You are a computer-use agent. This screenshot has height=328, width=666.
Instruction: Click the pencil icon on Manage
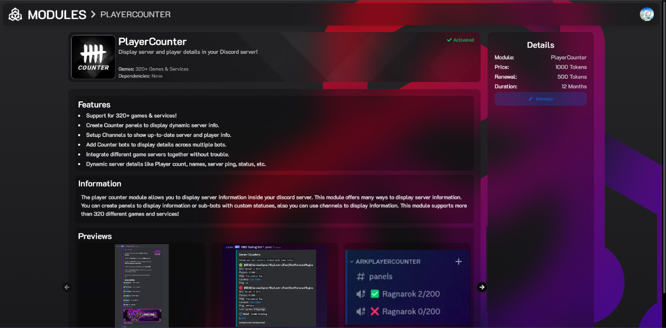coord(531,99)
